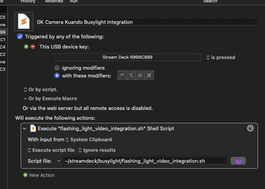This screenshot has height=189, width=265.
Task: Click New Action plus icon
Action: pos(25,175)
